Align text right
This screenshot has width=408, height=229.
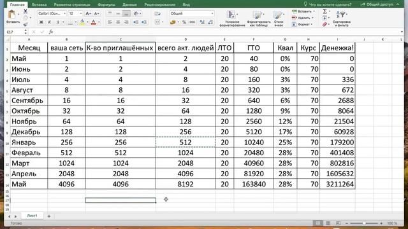pyautogui.click(x=126, y=22)
